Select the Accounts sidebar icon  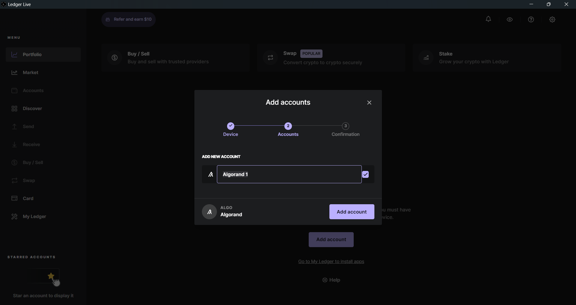tap(14, 90)
